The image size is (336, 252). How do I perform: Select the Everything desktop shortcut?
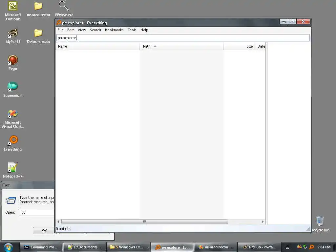click(13, 144)
